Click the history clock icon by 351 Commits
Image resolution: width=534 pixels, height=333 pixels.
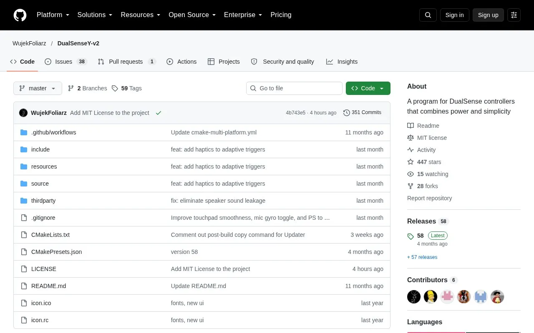[x=347, y=113]
